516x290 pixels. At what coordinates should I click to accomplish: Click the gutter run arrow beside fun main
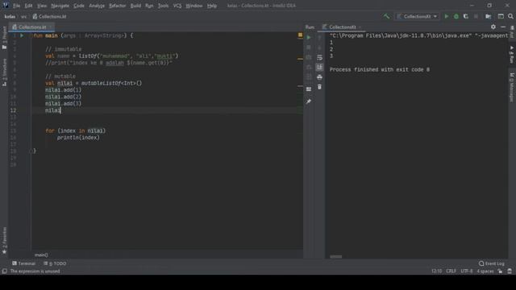point(22,35)
